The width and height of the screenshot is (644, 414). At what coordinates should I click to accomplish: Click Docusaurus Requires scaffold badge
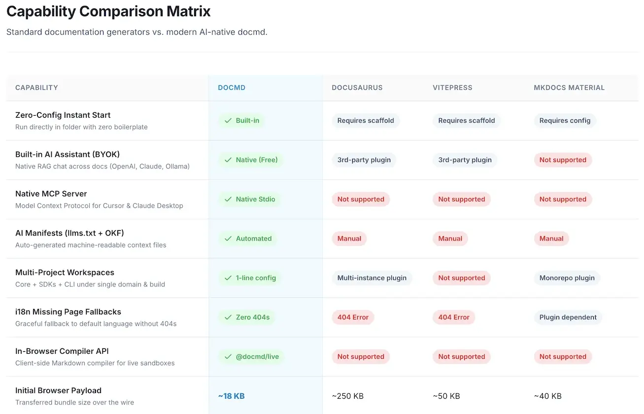(x=366, y=120)
